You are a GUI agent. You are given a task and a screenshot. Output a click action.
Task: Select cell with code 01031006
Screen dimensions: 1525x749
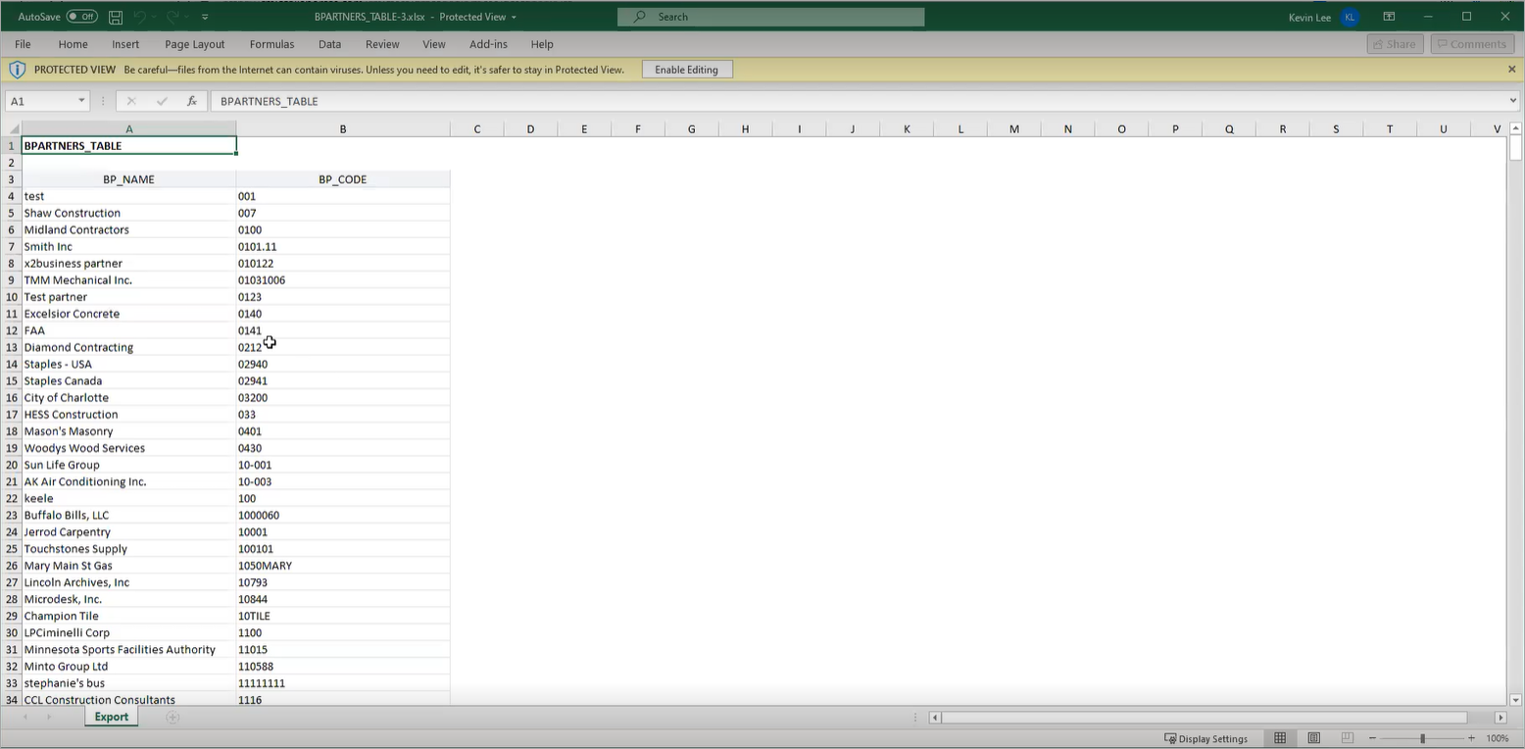343,280
